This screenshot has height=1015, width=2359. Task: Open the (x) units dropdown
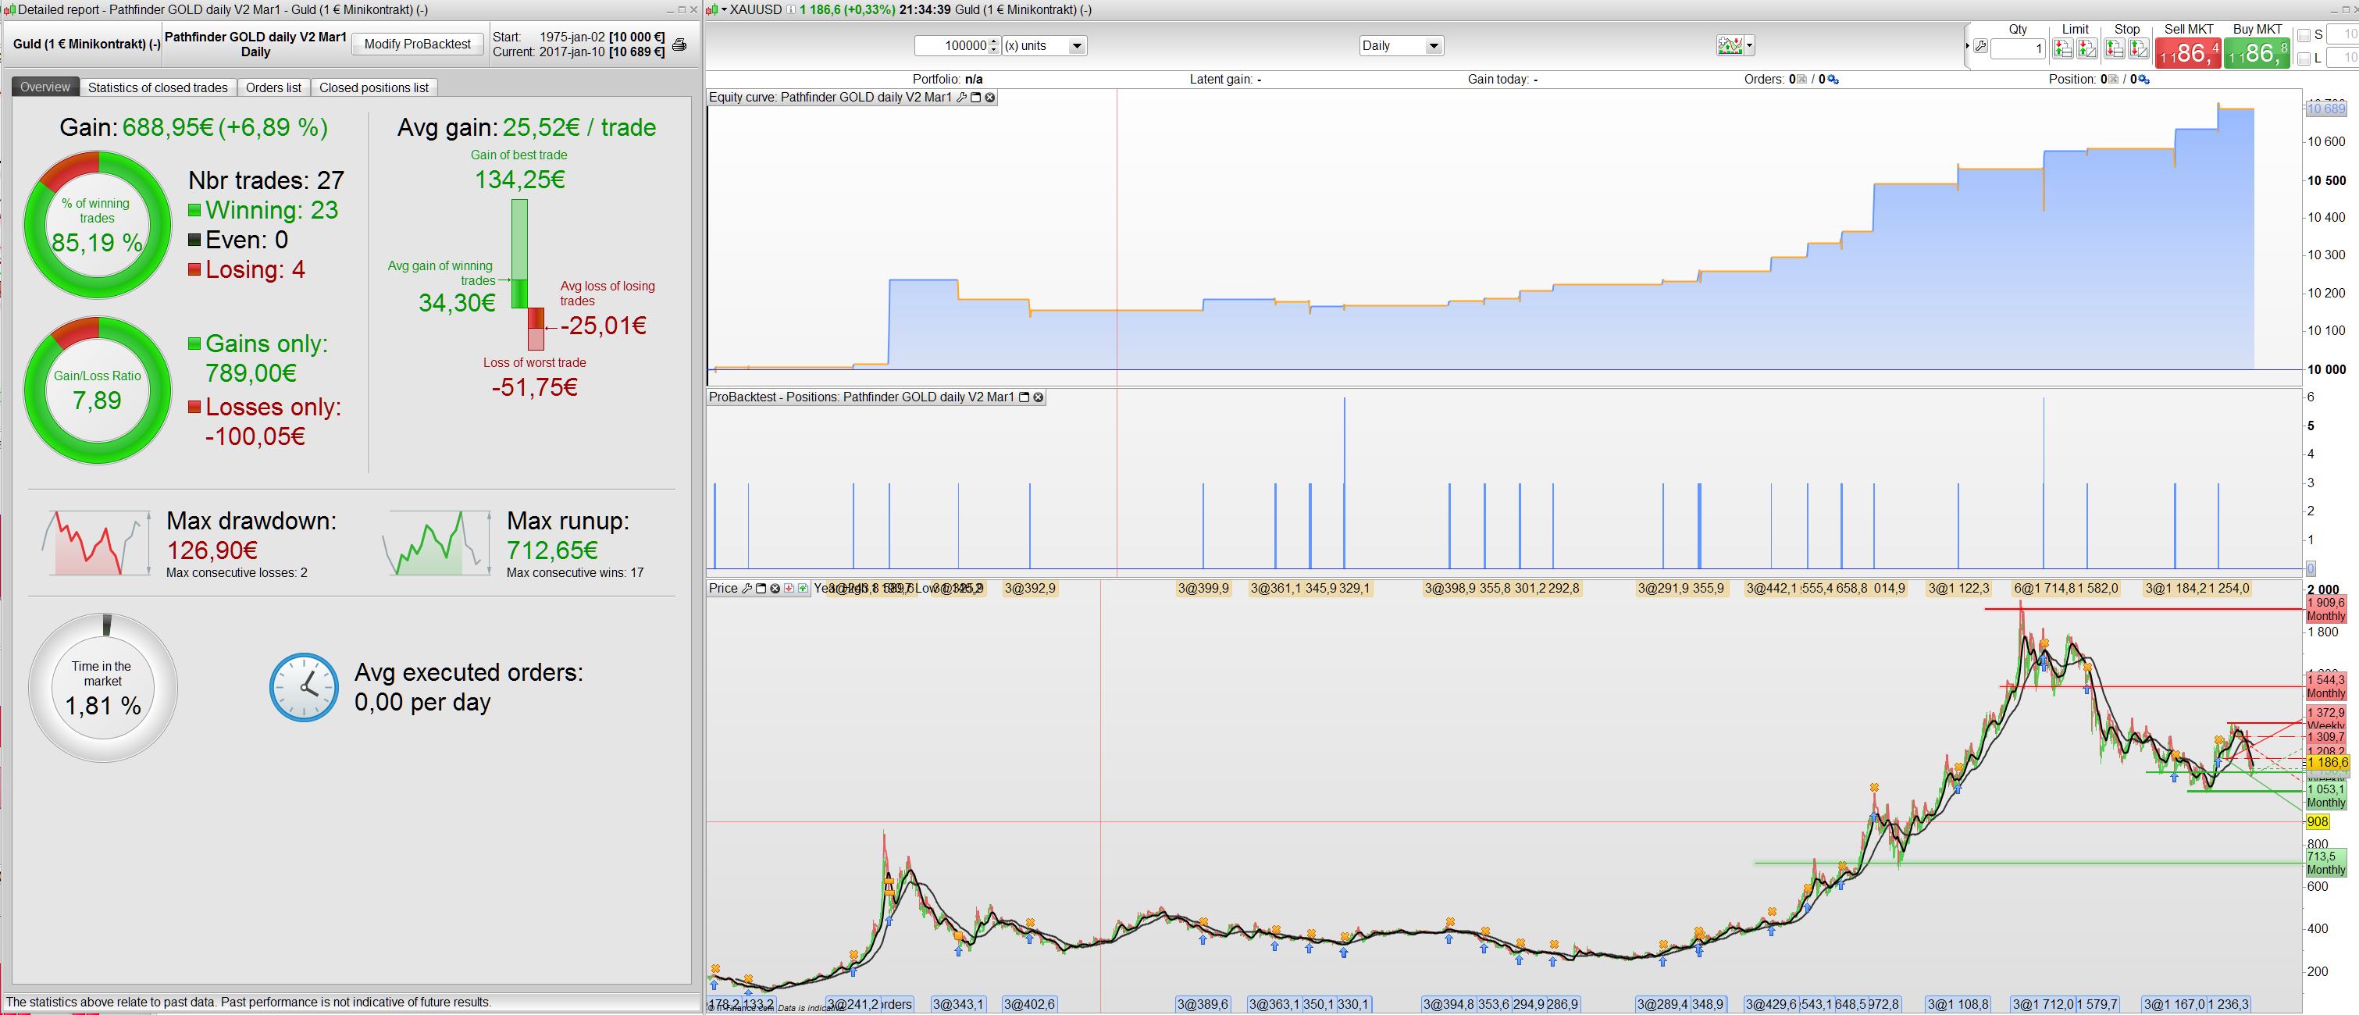[x=1076, y=46]
